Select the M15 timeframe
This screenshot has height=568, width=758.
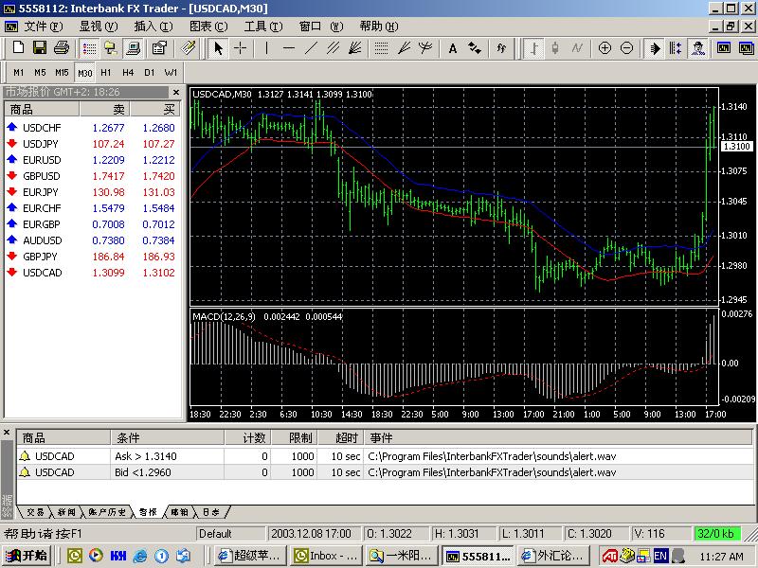pos(62,73)
